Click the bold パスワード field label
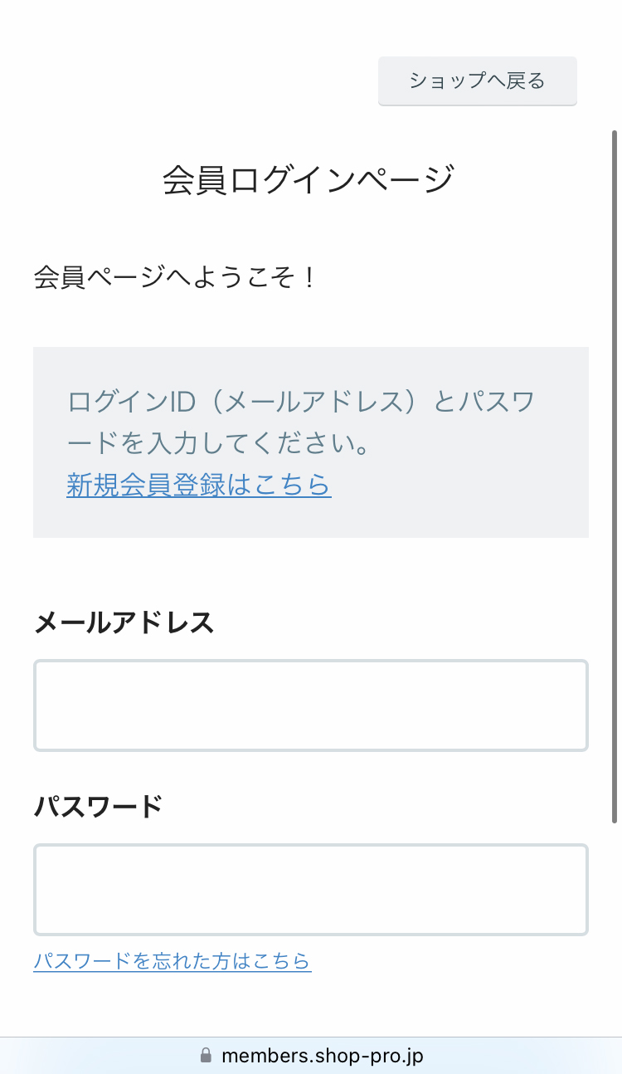This screenshot has width=622, height=1074. [98, 807]
